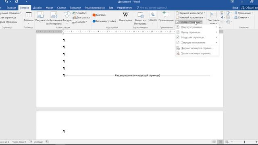
Task: Switch to Web Layout view icon
Action: [x=227, y=142]
